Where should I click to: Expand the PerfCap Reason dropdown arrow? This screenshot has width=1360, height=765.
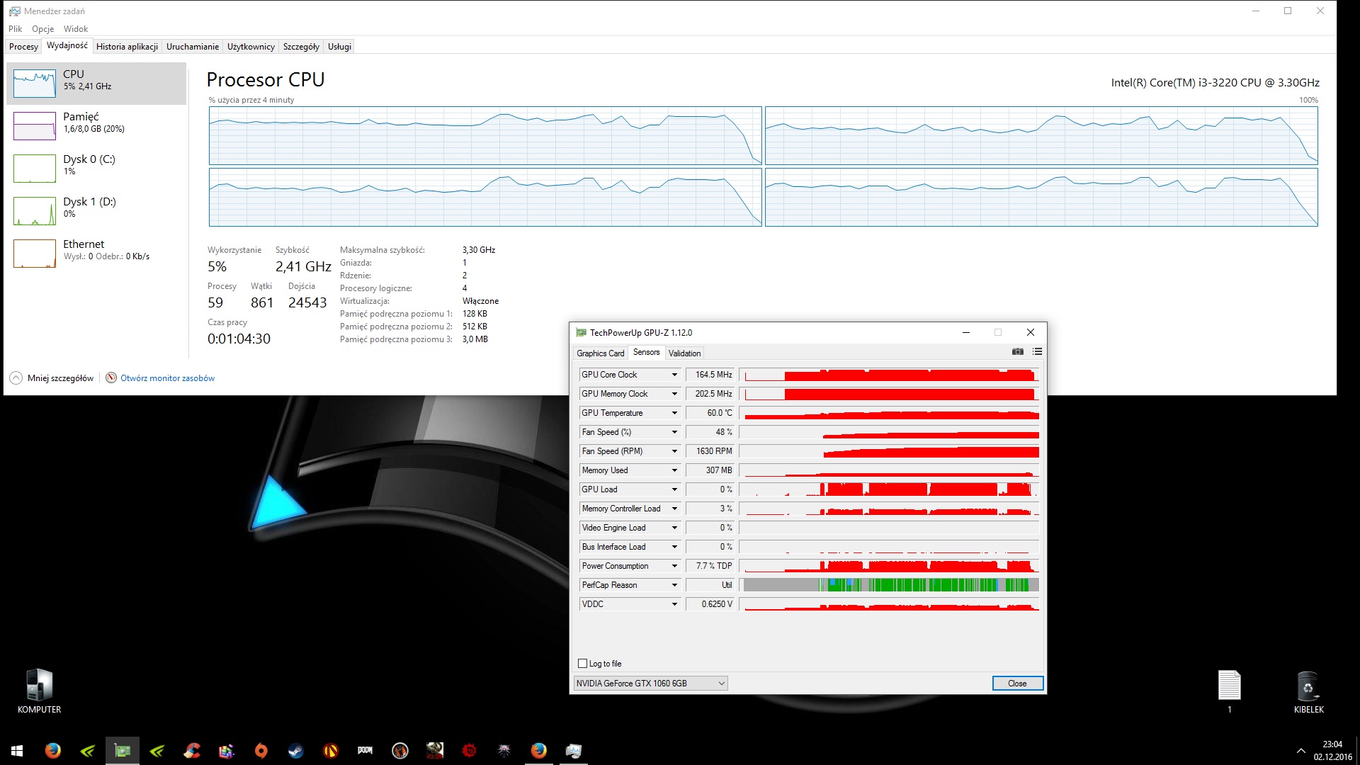pyautogui.click(x=674, y=585)
